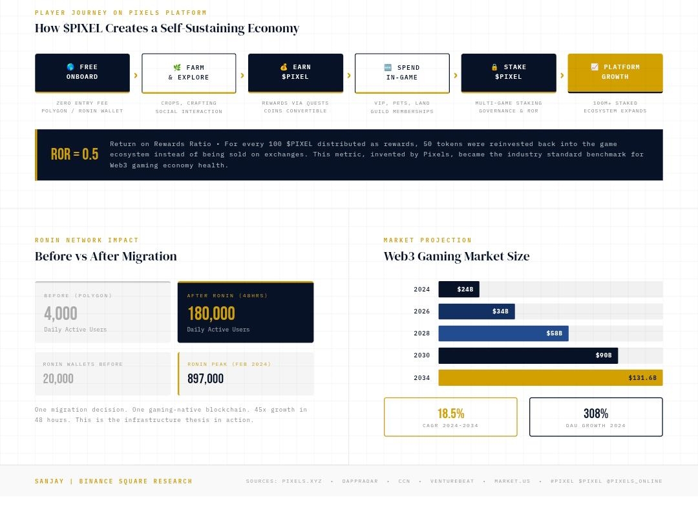This screenshot has width=698, height=506.
Task: Select the Platform Growth step card
Action: click(x=615, y=73)
